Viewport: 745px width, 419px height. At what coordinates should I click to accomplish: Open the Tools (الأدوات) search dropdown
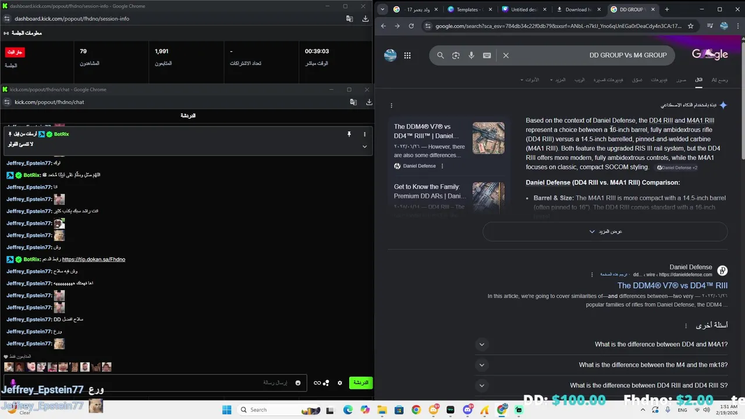click(530, 80)
